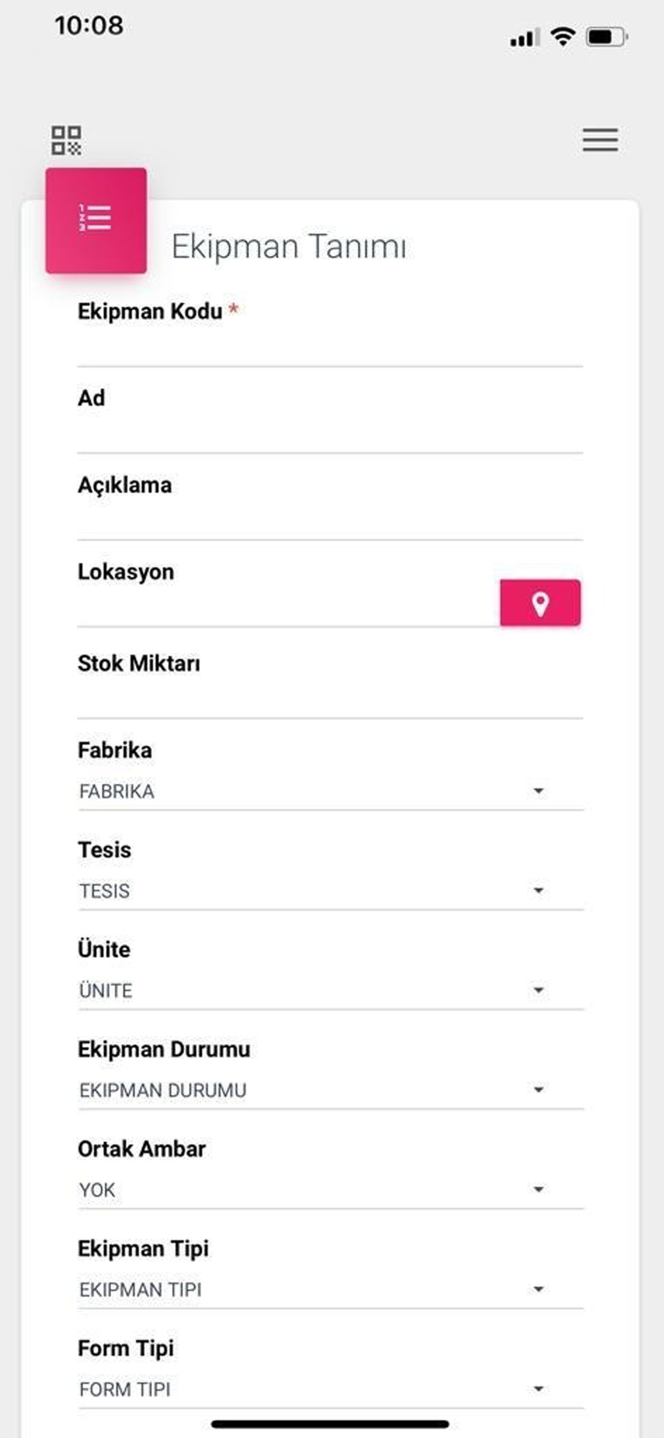Tap the pink numbered list icon

[x=96, y=220]
